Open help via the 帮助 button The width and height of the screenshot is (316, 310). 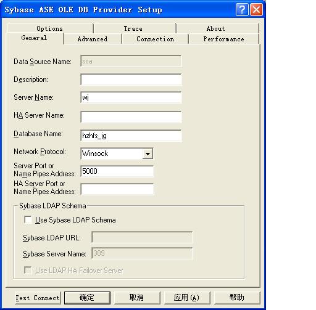pyautogui.click(x=237, y=298)
